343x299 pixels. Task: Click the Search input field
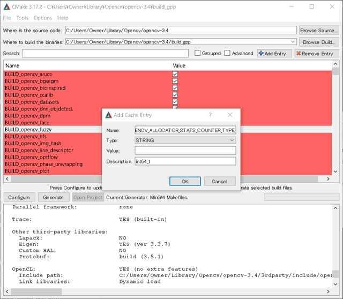point(105,53)
